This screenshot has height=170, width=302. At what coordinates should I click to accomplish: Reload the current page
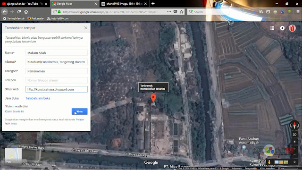click(19, 12)
